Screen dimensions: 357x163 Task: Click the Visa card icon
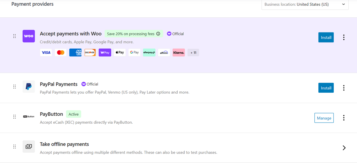pyautogui.click(x=46, y=53)
